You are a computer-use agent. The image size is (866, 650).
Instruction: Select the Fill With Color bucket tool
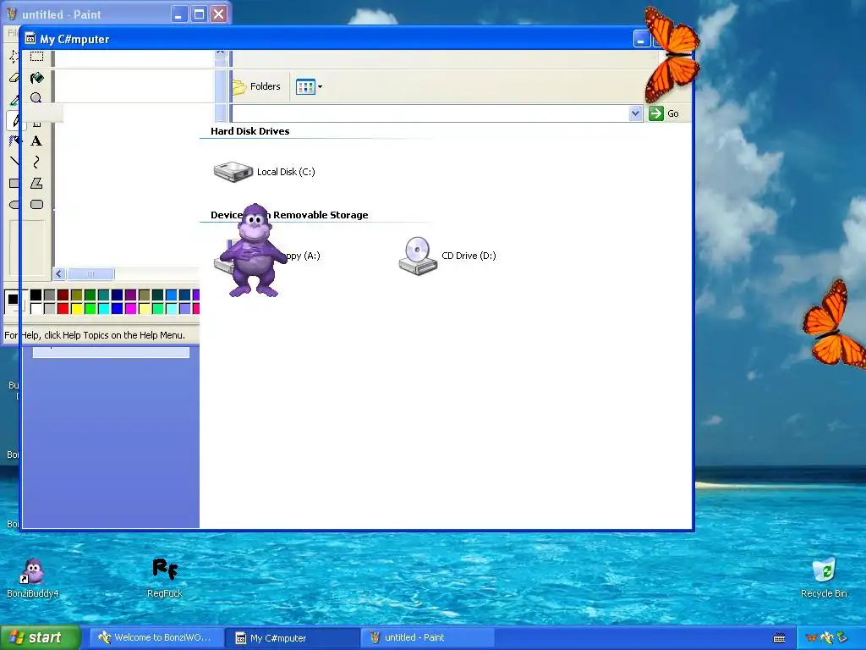36,77
